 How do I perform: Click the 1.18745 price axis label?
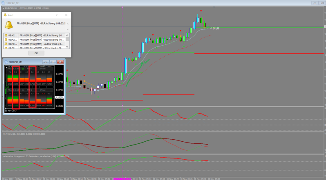pyautogui.click(x=59, y=74)
